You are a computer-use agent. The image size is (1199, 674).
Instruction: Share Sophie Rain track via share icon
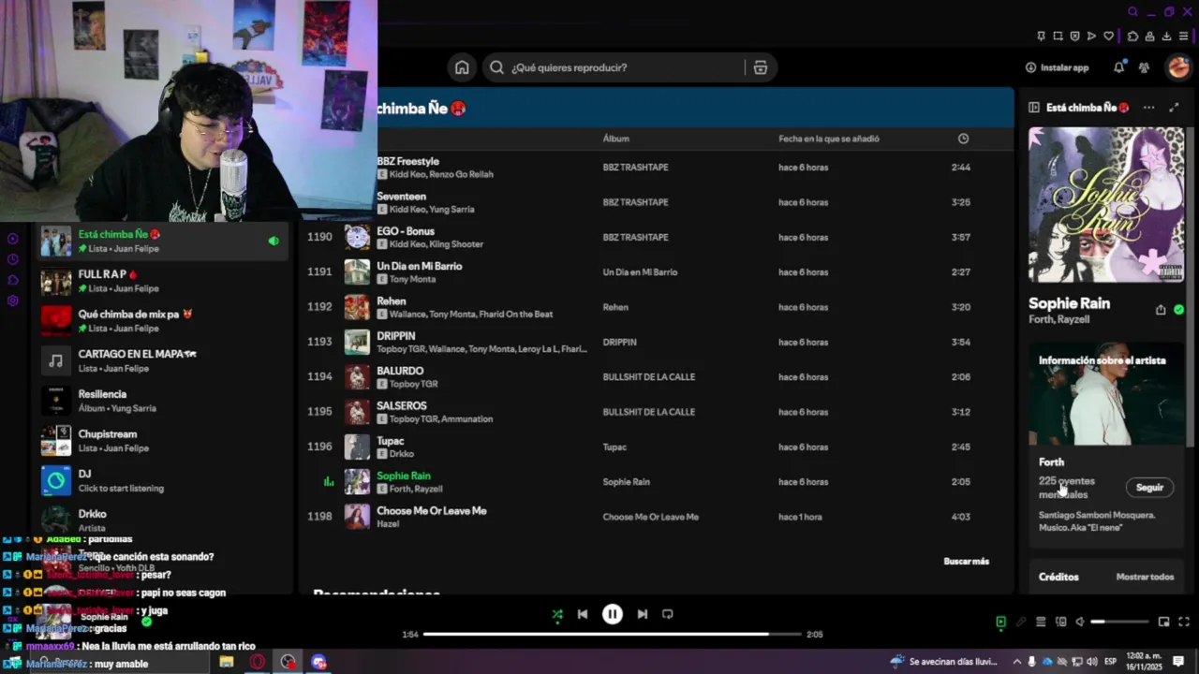click(x=1161, y=310)
